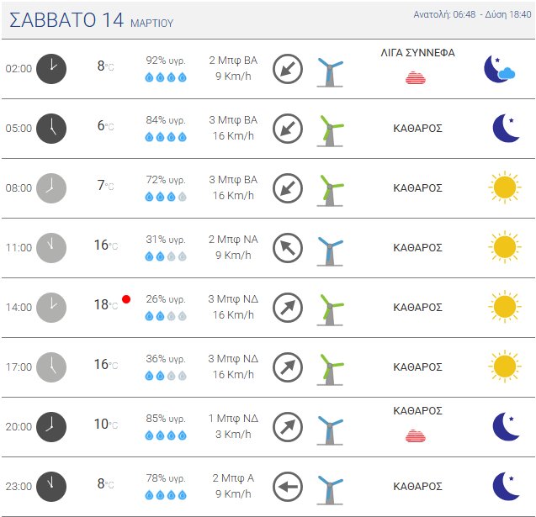
Task: Click the clock icon at 02:00
Action: pyautogui.click(x=50, y=68)
